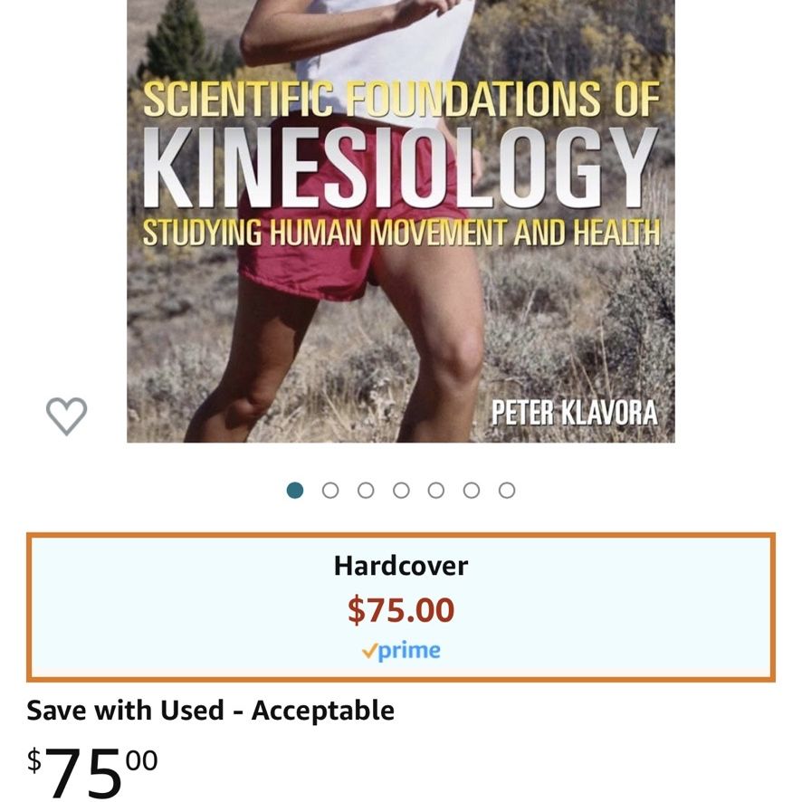Tap the heart wishlist icon

[x=66, y=415]
